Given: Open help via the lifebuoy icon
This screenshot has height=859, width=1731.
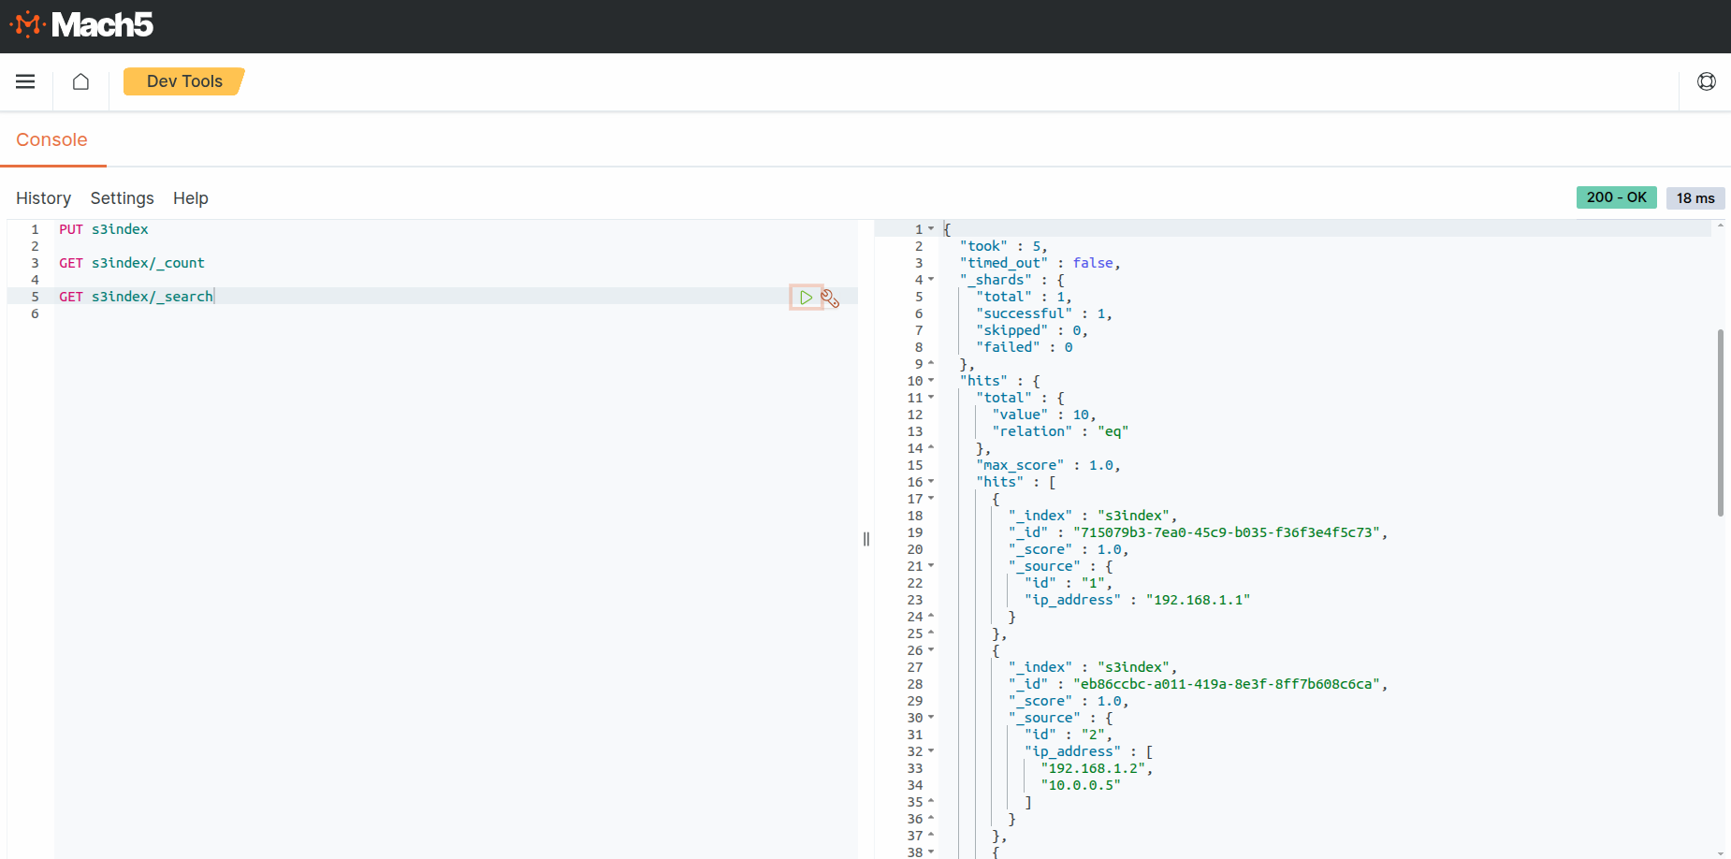Looking at the screenshot, I should 1707,81.
